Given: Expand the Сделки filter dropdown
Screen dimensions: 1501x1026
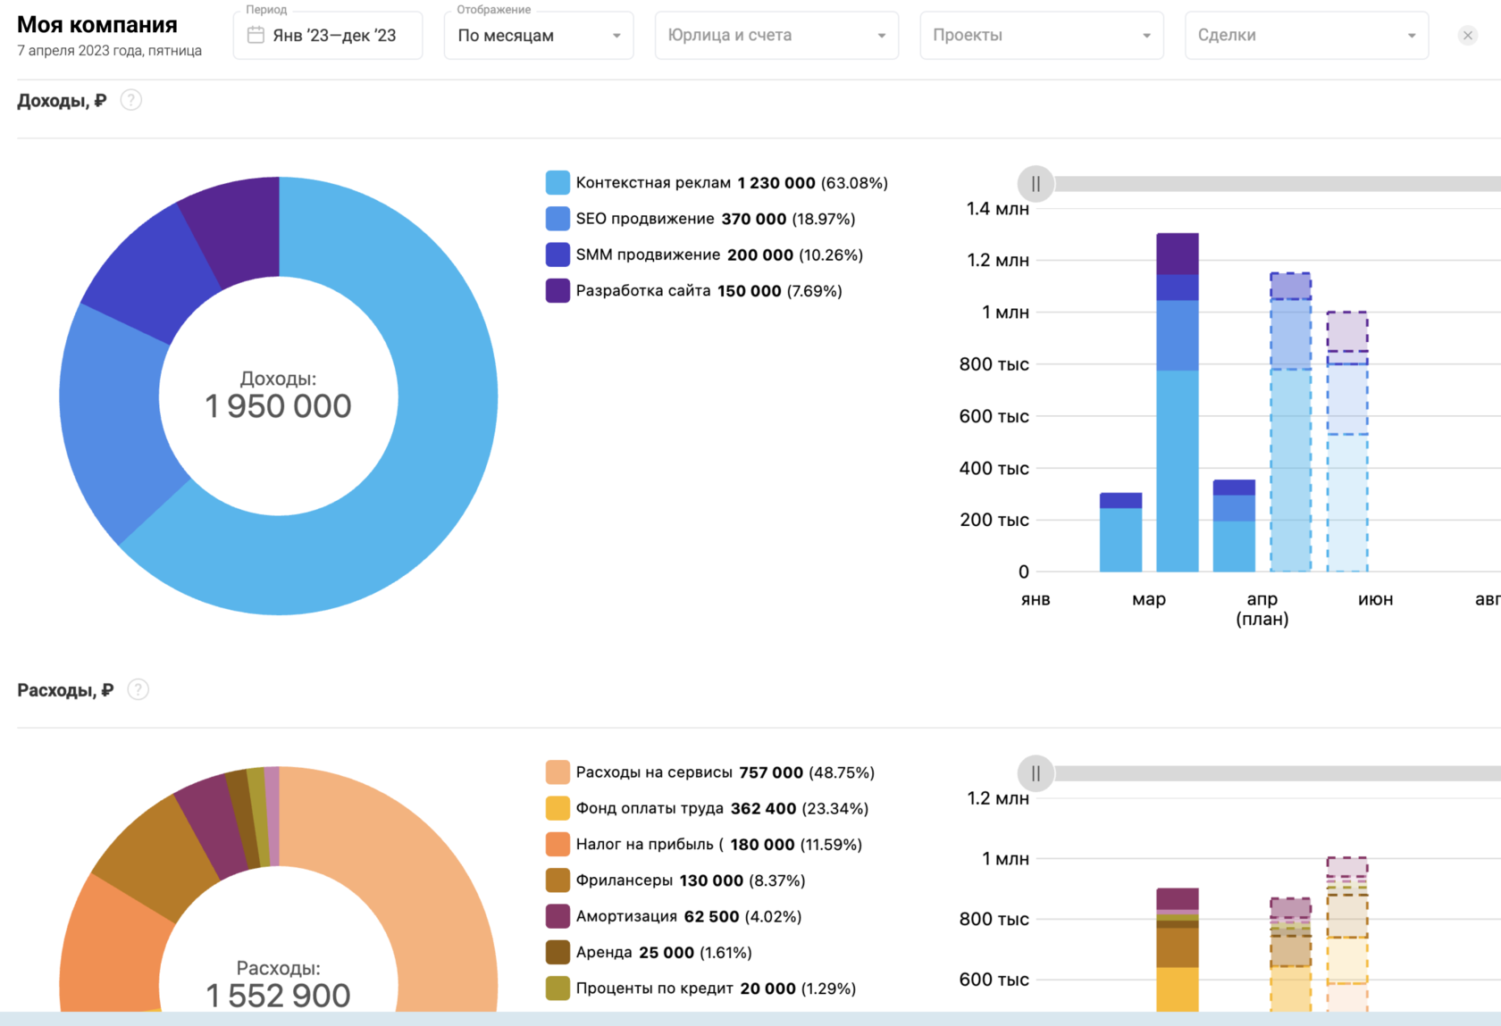Looking at the screenshot, I should click(x=1306, y=36).
